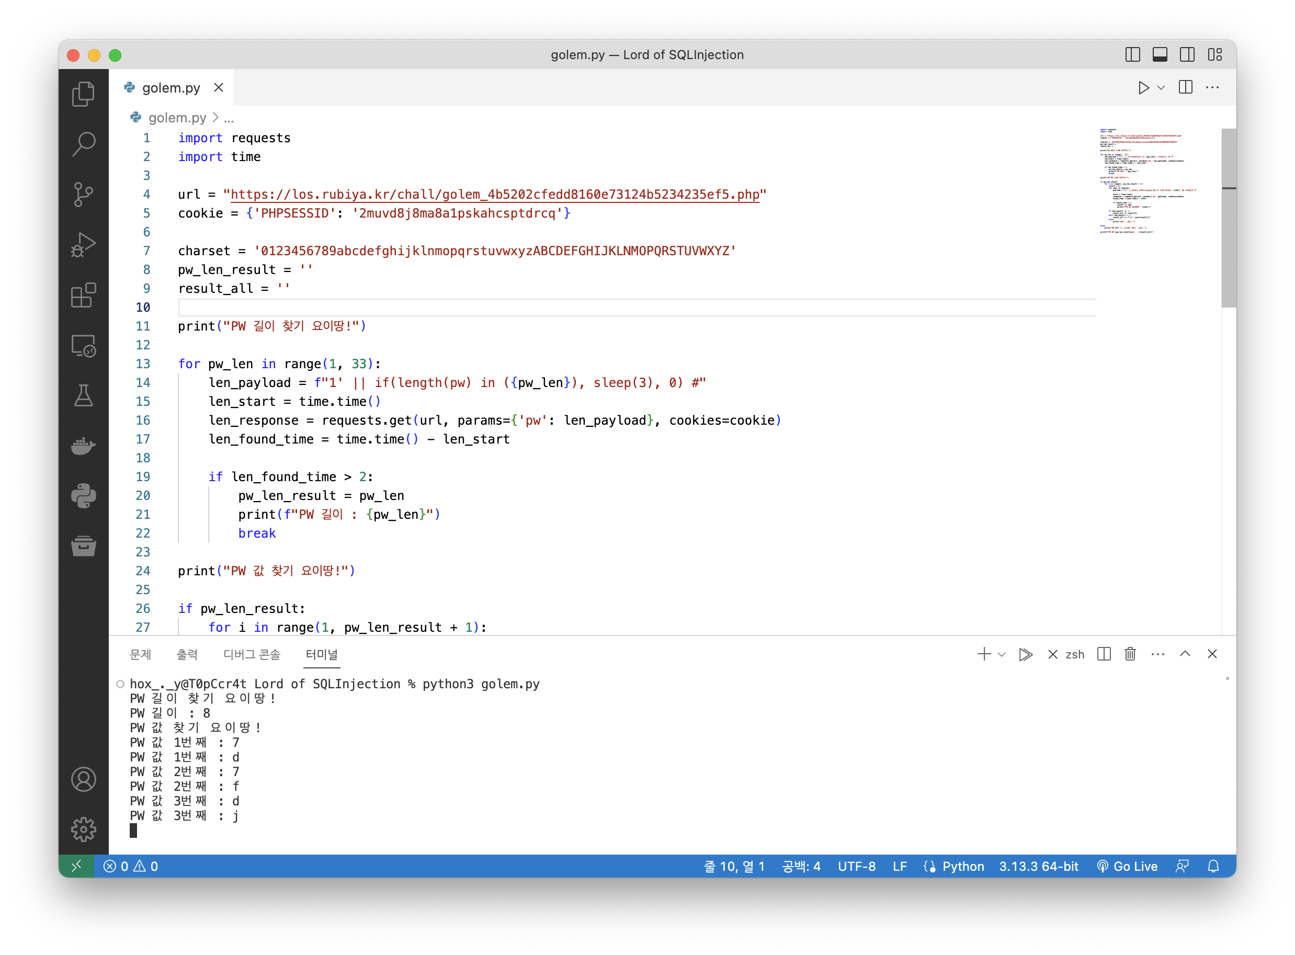The height and width of the screenshot is (955, 1295).
Task: Open the Docker view icon
Action: click(x=83, y=446)
